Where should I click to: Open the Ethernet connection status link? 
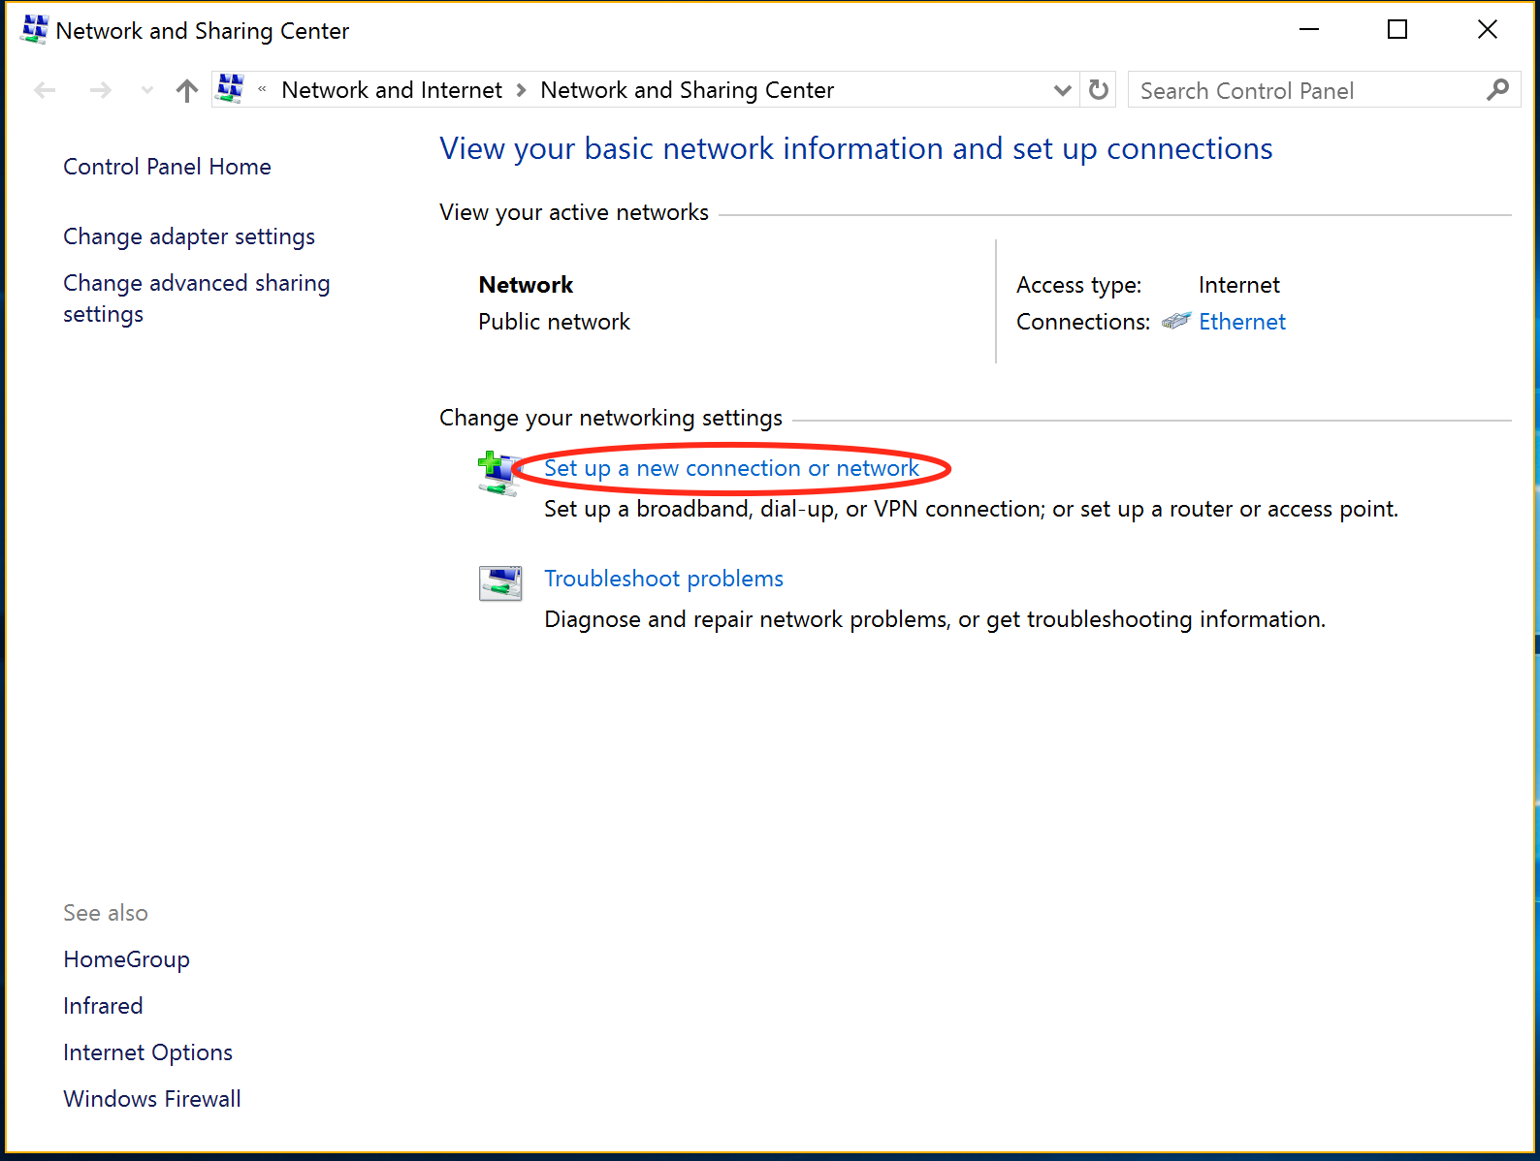coord(1242,322)
